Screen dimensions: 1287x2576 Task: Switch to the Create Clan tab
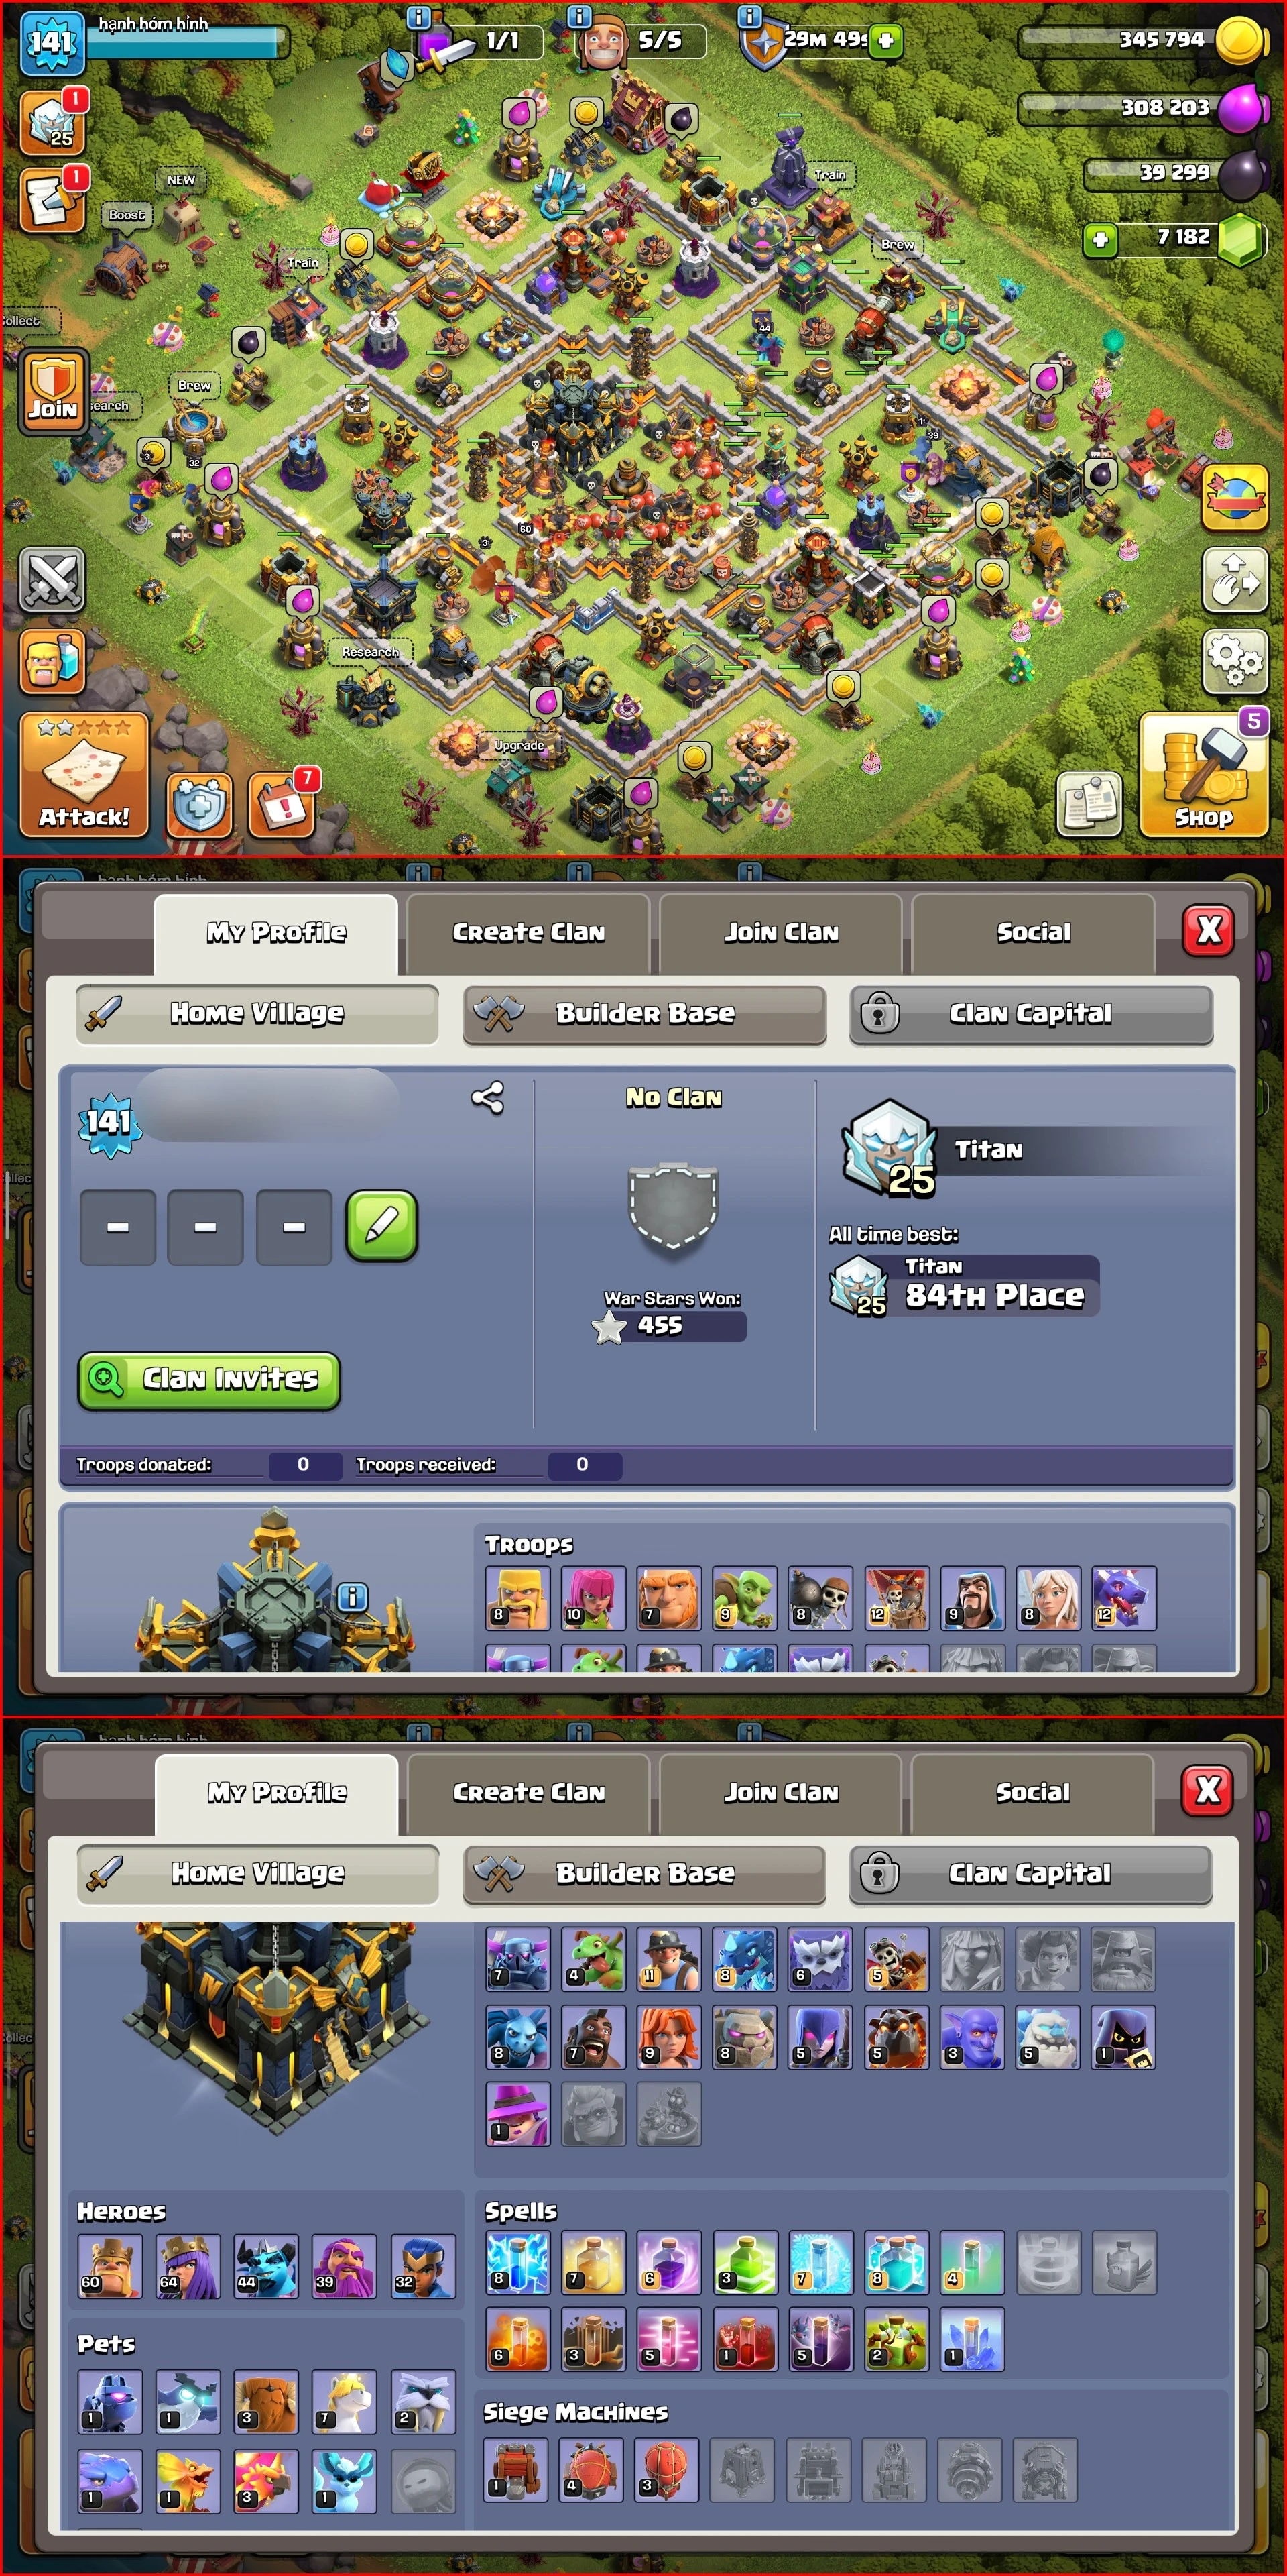click(x=529, y=933)
